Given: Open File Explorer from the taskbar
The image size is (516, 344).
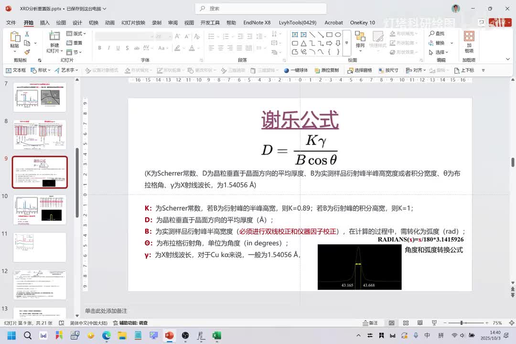Looking at the screenshot, I should pos(122,335).
